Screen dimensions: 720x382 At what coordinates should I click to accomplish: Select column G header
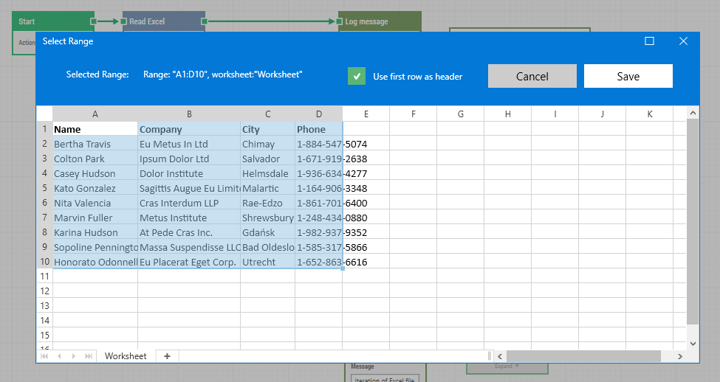[461, 114]
